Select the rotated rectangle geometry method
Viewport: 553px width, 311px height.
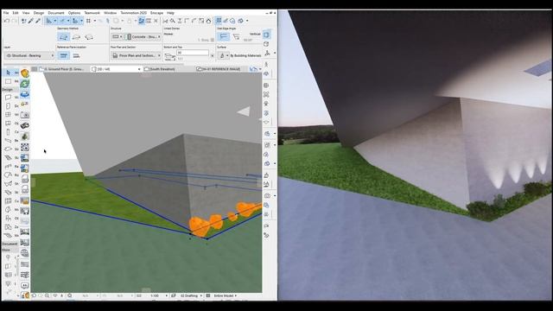pyautogui.click(x=89, y=36)
